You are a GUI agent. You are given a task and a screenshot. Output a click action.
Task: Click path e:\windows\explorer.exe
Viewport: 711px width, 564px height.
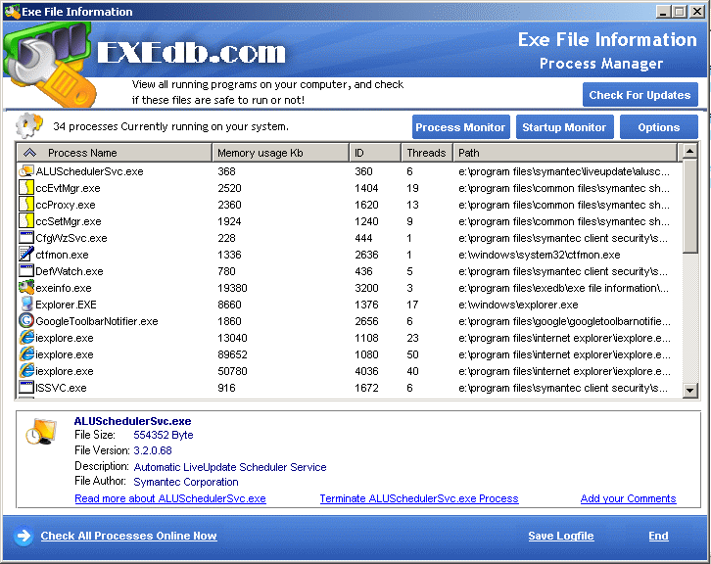[518, 305]
